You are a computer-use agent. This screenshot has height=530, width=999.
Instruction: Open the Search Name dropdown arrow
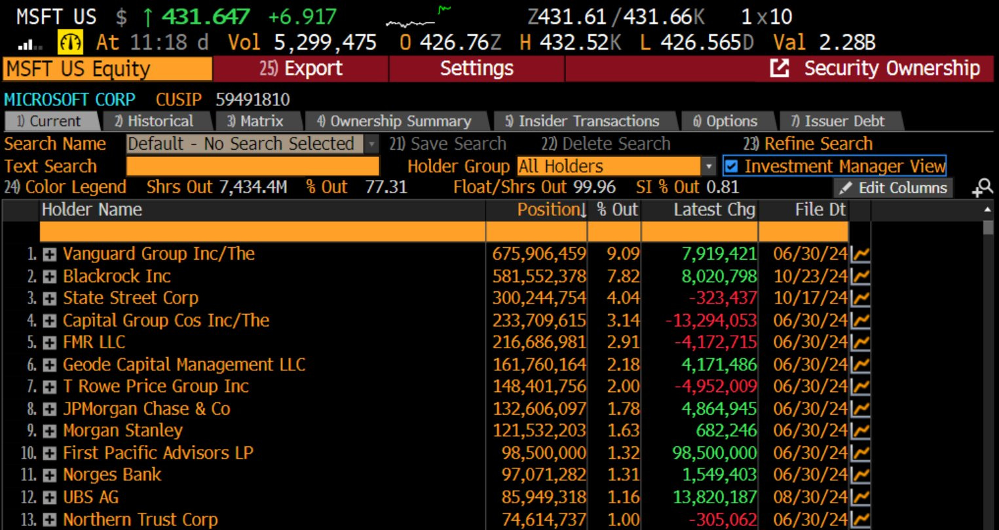click(371, 144)
